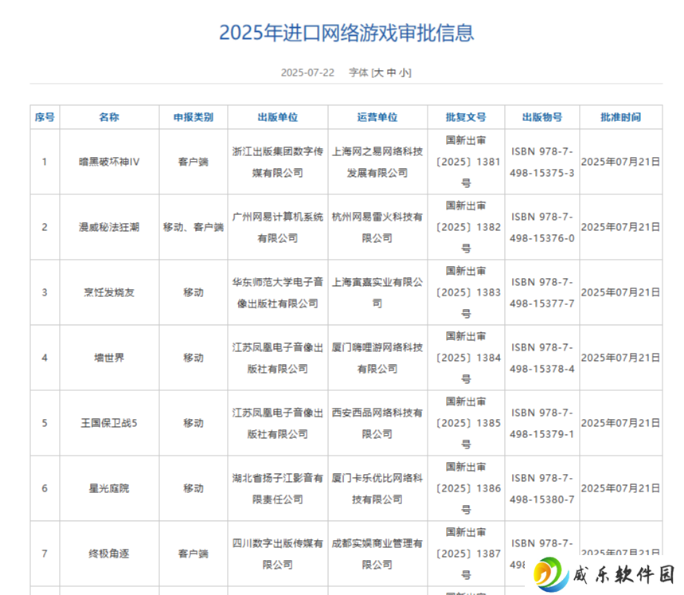Click approval date in 漫威秘法狂潮 row
The width and height of the screenshot is (684, 595).
(x=620, y=227)
